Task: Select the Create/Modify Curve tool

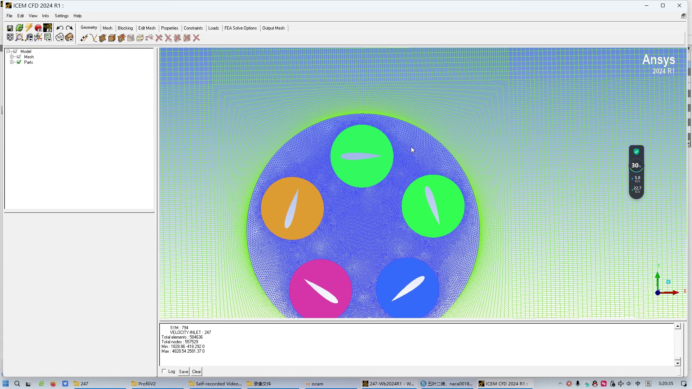Action: [93, 38]
